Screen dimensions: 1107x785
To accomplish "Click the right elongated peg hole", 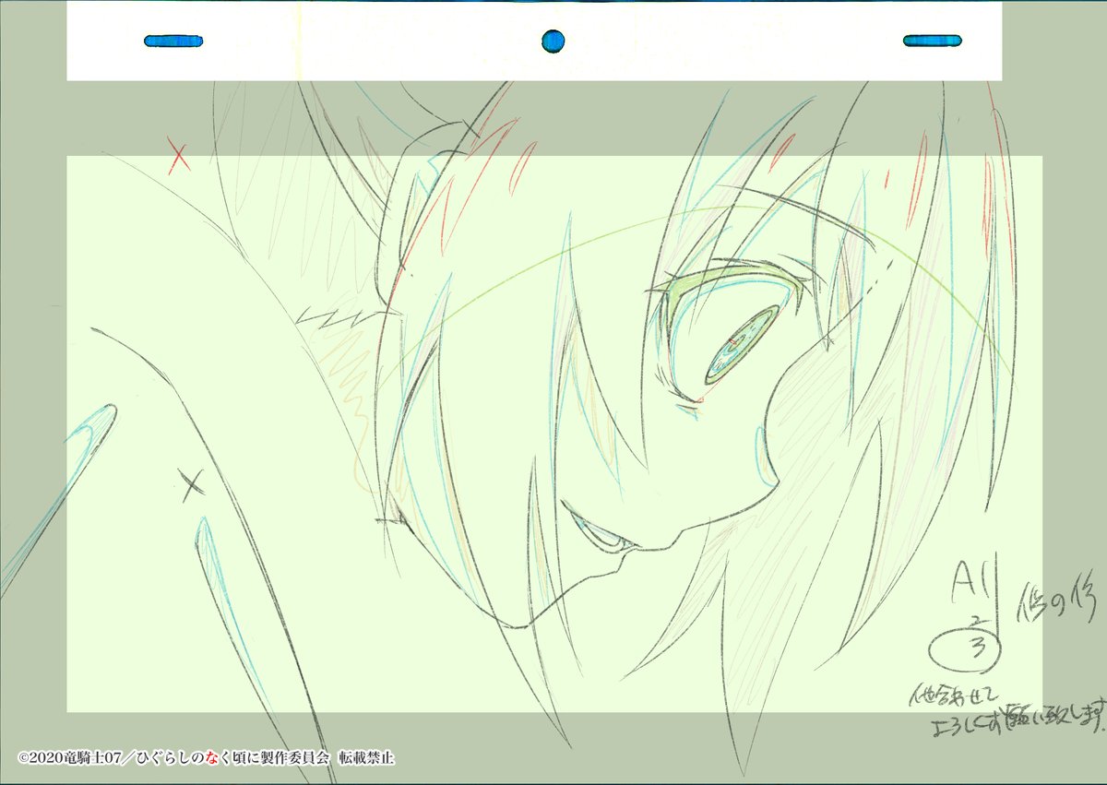I will coord(932,41).
